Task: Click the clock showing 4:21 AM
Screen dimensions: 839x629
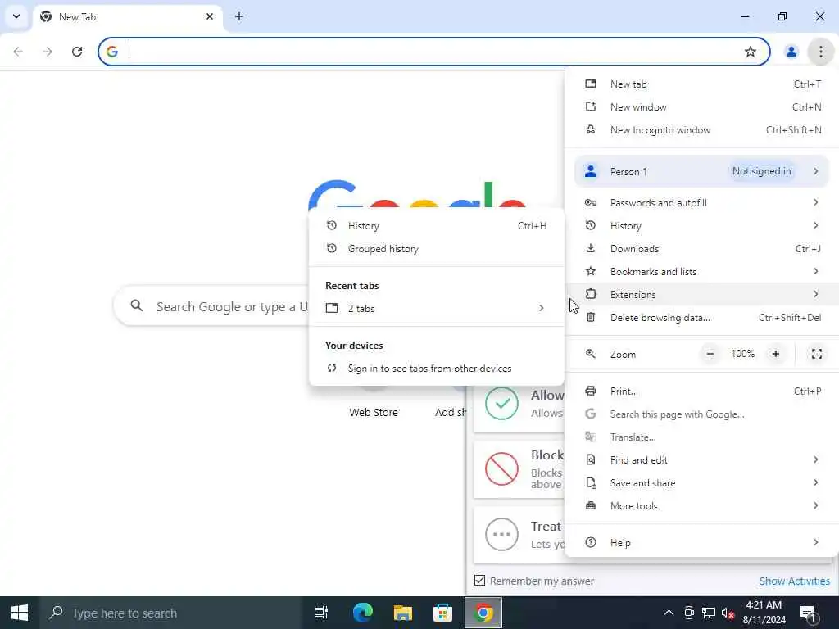Action: click(764, 605)
